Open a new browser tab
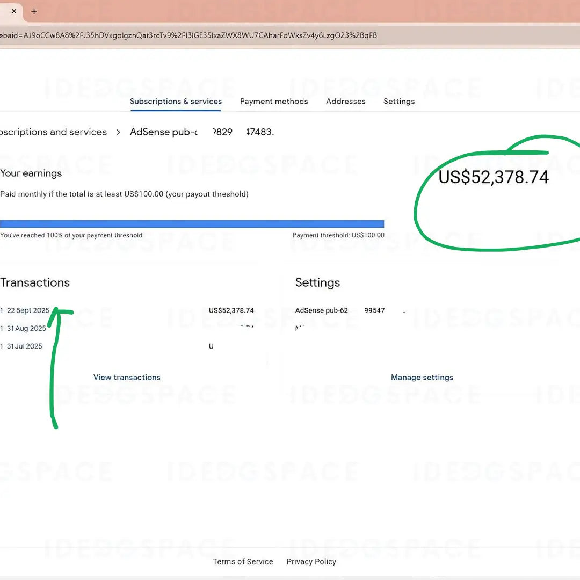 pyautogui.click(x=34, y=11)
